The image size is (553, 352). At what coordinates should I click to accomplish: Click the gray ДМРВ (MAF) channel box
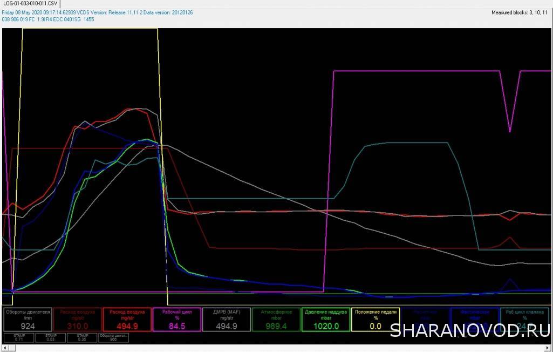[x=226, y=319]
